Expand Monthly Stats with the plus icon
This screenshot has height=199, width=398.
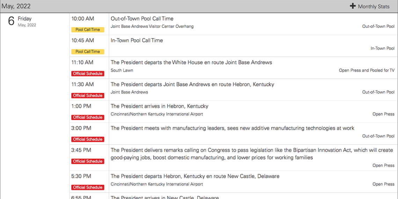(x=353, y=6)
